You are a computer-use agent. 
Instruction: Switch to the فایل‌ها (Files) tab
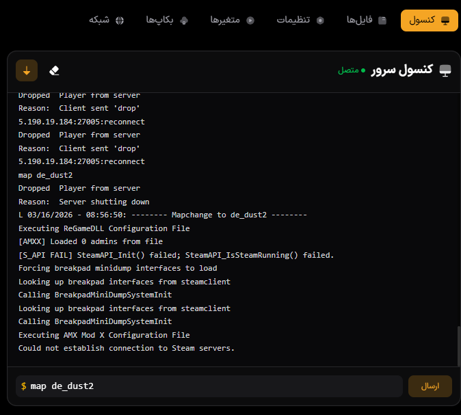[367, 21]
